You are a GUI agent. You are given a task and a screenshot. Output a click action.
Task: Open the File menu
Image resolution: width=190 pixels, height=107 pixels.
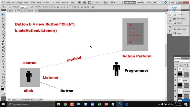pyautogui.click(x=9, y=2)
